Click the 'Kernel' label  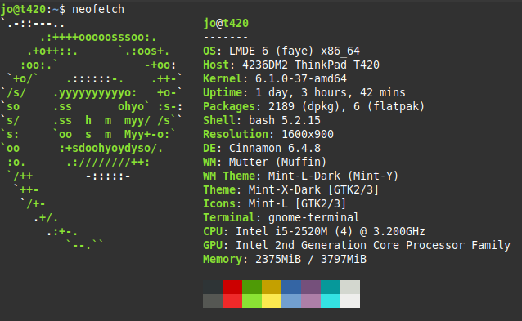(223, 78)
